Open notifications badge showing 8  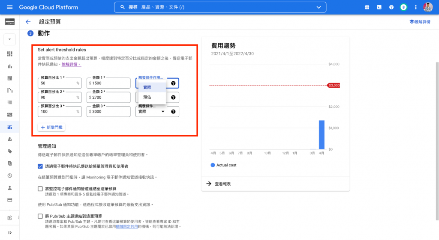click(x=403, y=7)
